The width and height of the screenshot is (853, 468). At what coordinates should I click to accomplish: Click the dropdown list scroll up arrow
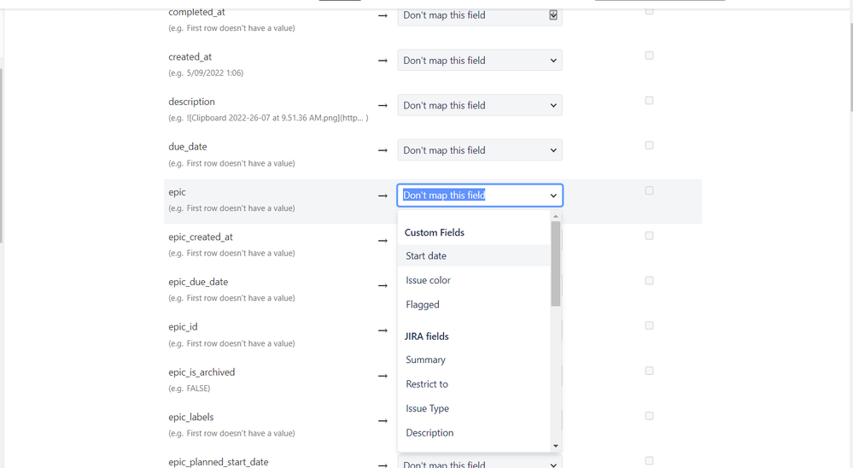point(555,217)
